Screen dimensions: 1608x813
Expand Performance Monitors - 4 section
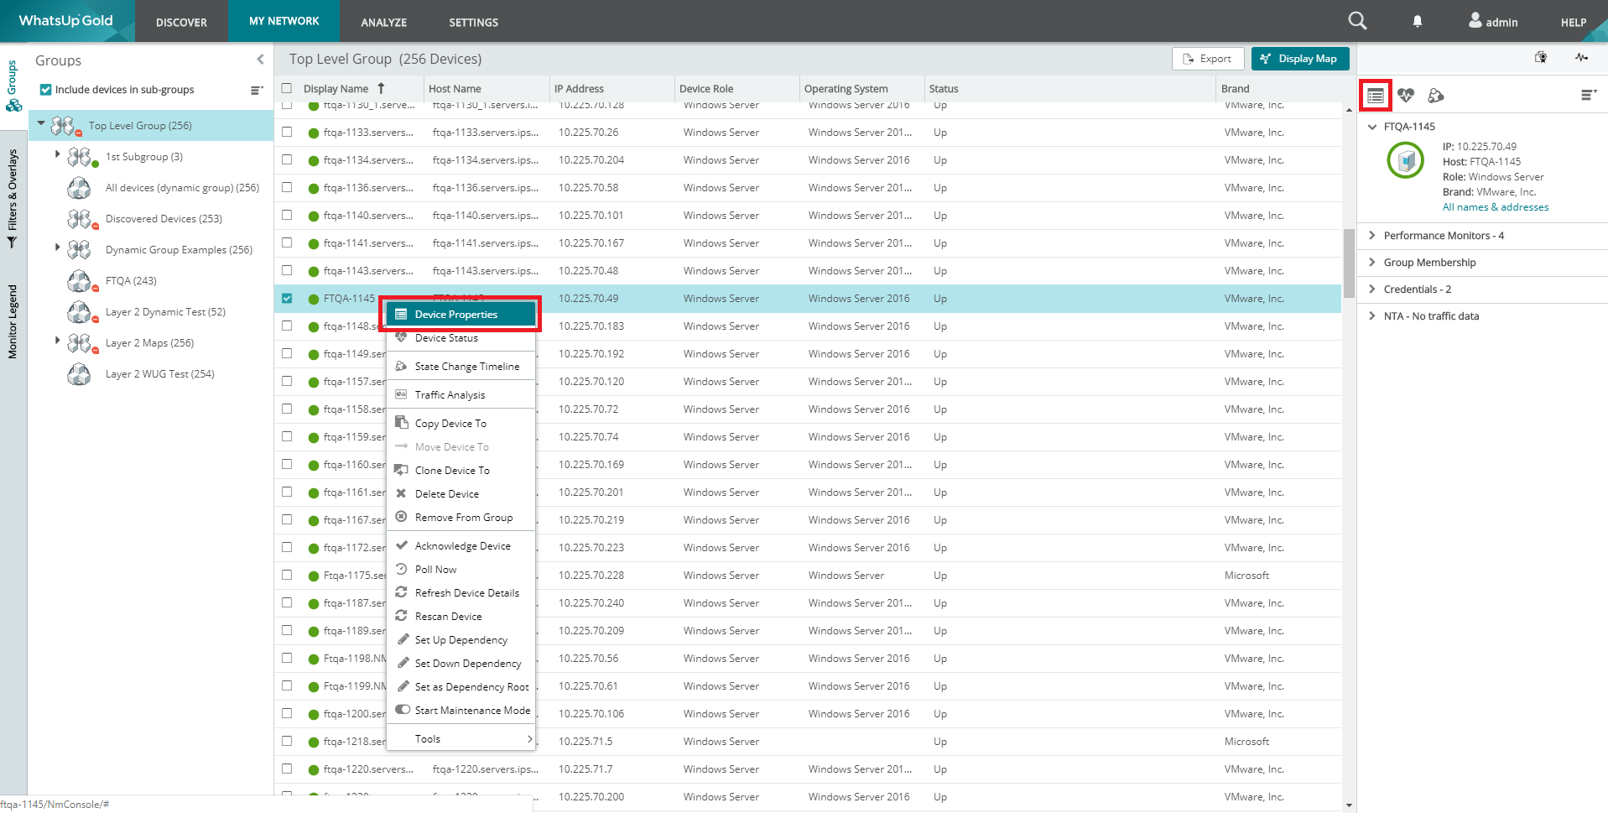coord(1482,236)
